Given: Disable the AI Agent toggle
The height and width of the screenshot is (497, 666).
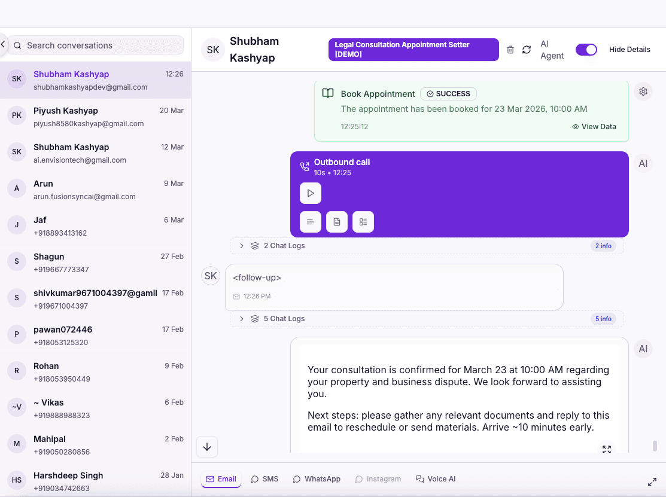Looking at the screenshot, I should pos(586,50).
